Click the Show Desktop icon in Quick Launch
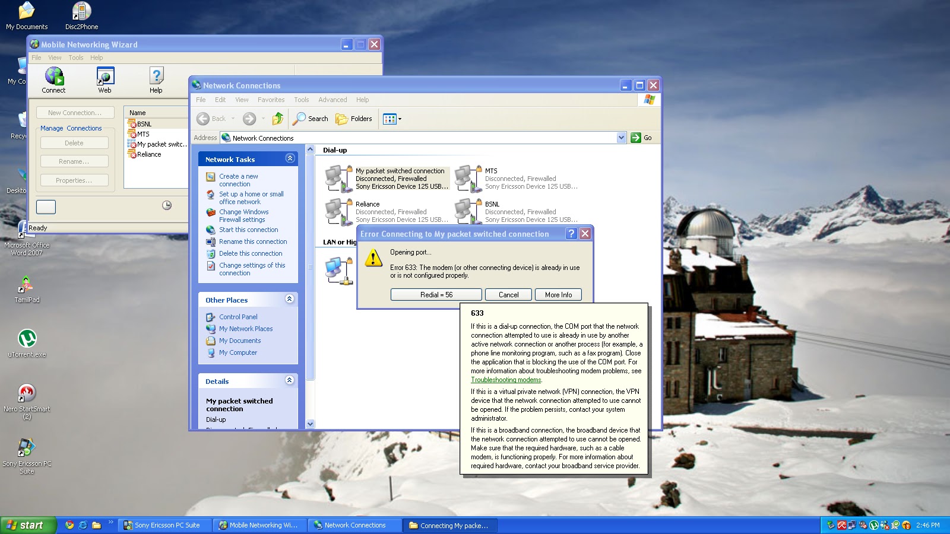The height and width of the screenshot is (534, 950). tap(96, 525)
